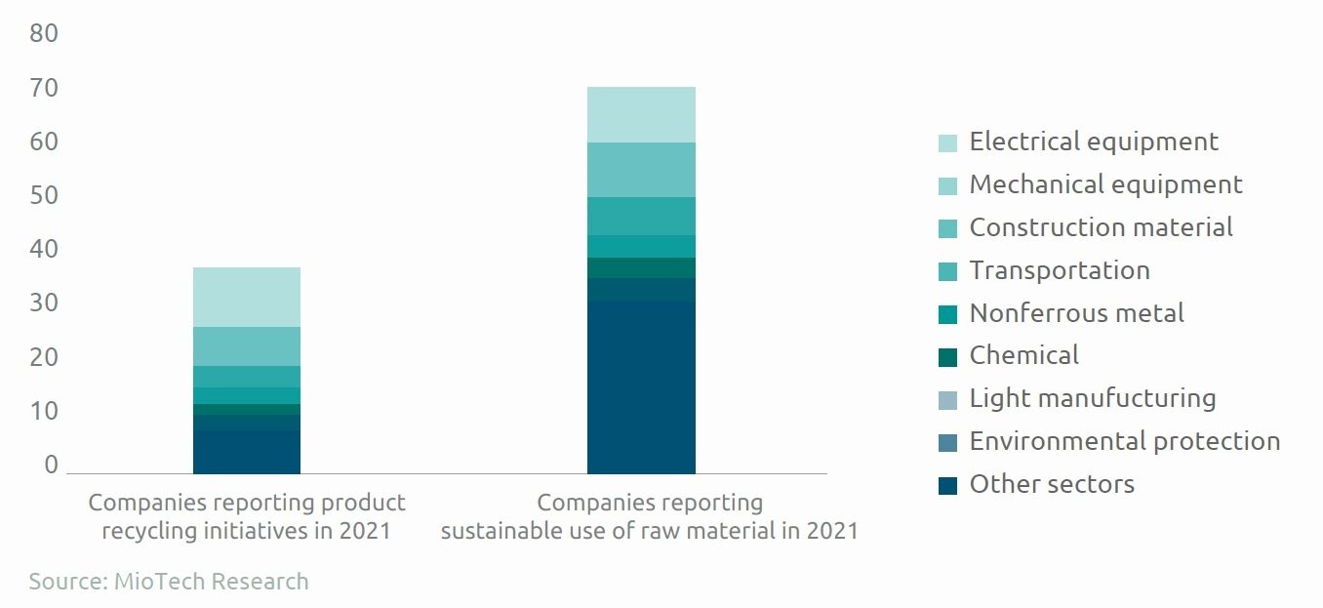The height and width of the screenshot is (608, 1323).
Task: Click bottom dark blue segment of product recycling bar
Action: (x=247, y=452)
